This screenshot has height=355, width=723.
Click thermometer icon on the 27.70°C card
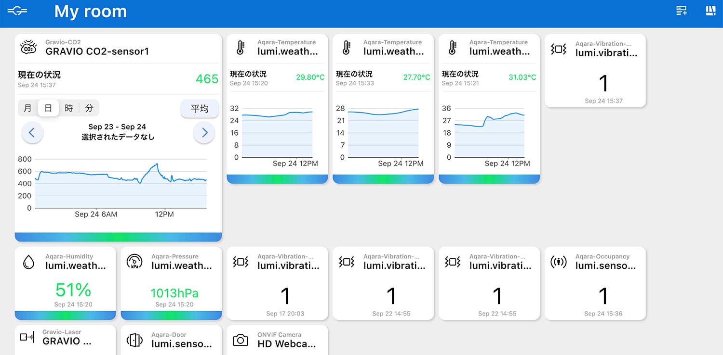pyautogui.click(x=346, y=47)
